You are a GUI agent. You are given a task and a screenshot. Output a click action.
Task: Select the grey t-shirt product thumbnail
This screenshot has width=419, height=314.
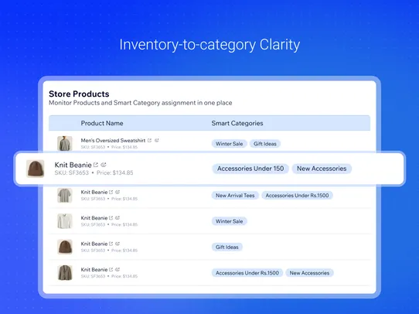coord(65,195)
